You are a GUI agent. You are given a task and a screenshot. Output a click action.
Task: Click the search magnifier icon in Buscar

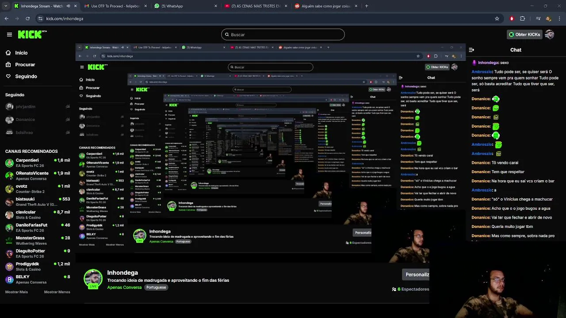pos(227,34)
